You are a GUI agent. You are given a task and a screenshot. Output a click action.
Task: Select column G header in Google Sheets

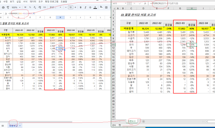point(50,17)
